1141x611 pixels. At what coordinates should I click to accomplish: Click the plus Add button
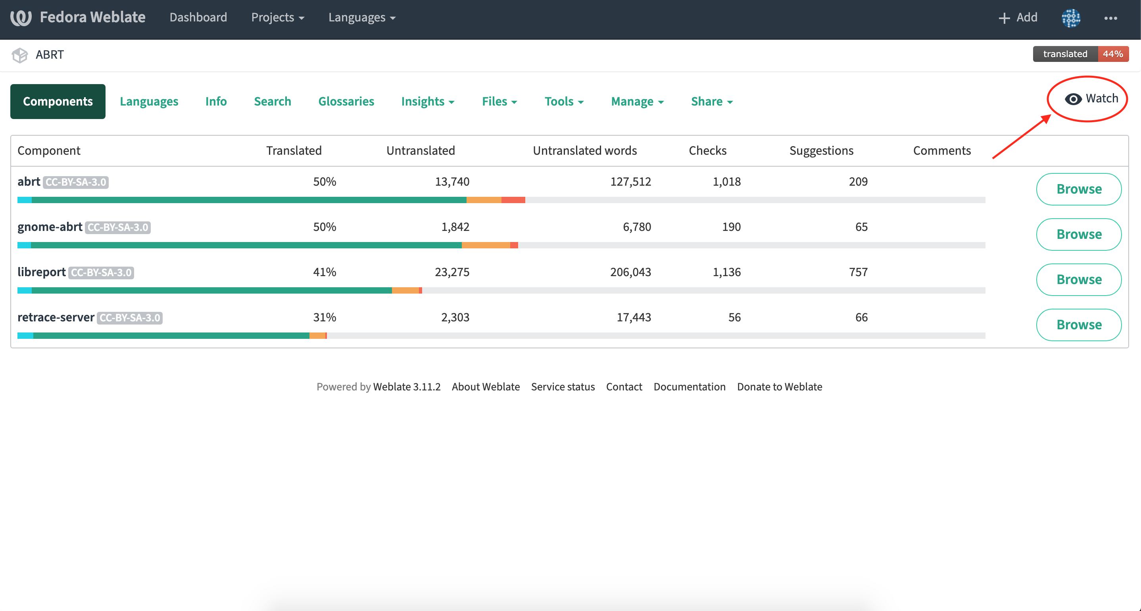tap(1018, 17)
